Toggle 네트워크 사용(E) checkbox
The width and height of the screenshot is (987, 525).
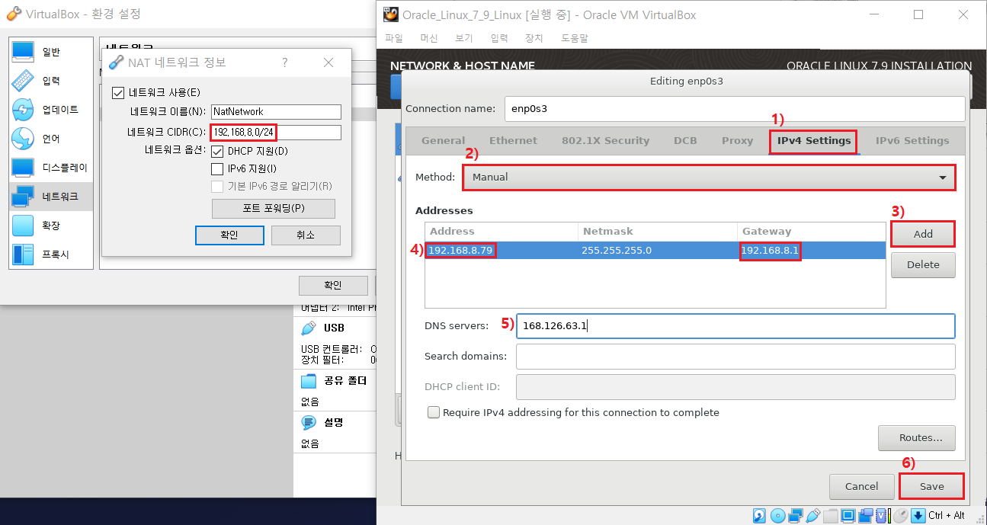117,93
